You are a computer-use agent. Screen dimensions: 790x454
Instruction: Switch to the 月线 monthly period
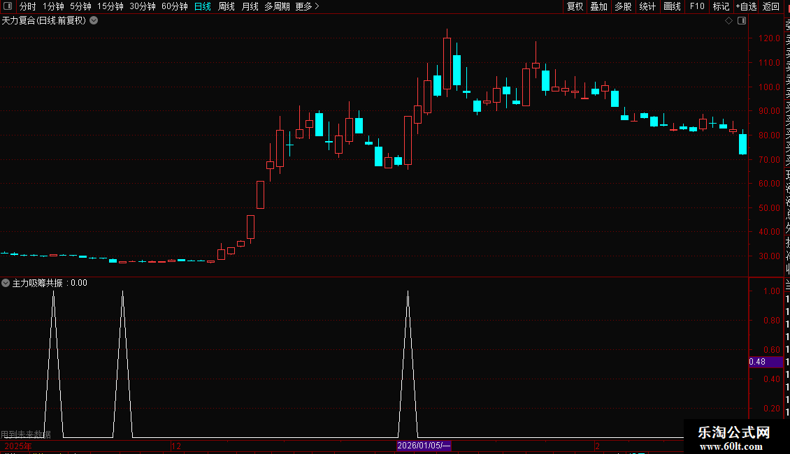tap(250, 6)
